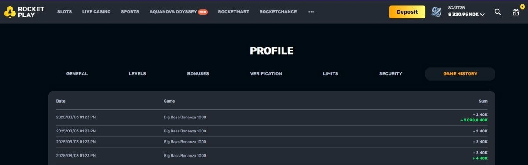This screenshot has width=528, height=165.
Task: Click the Game column header
Action: click(169, 101)
